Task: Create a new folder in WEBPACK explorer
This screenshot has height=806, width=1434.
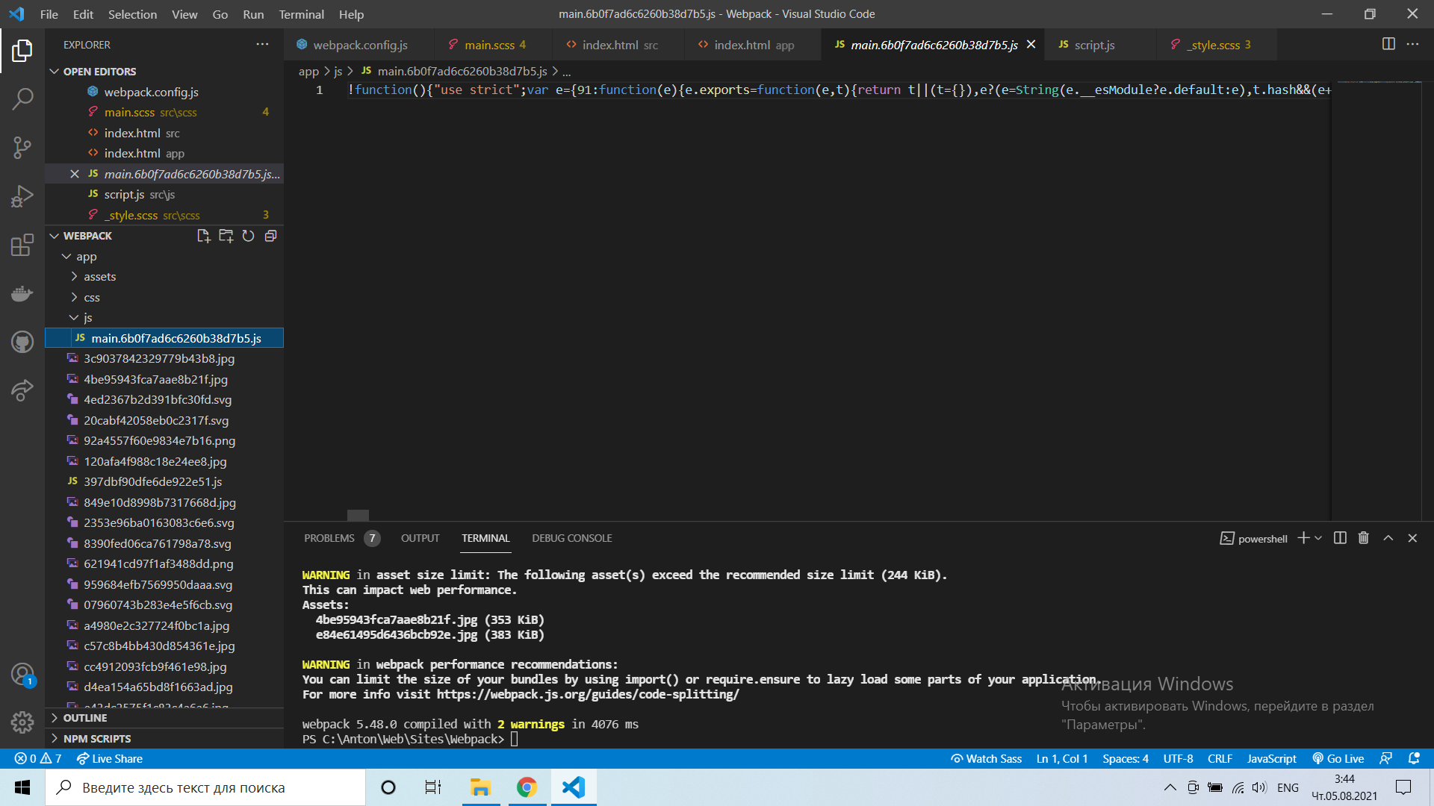Action: pos(226,236)
